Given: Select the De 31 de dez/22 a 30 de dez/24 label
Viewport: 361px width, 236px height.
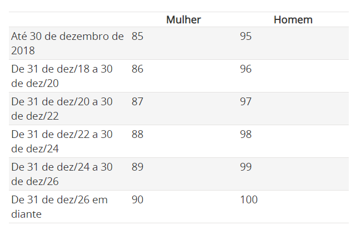Looking at the screenshot, I should [62, 141].
